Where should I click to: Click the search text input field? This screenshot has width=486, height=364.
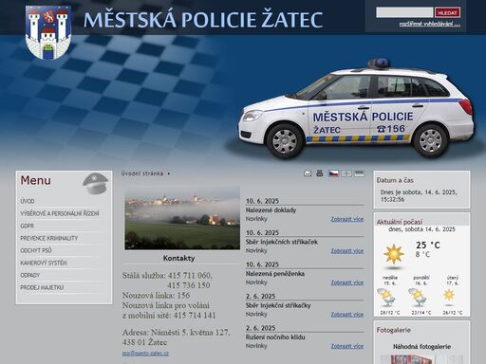click(x=404, y=12)
